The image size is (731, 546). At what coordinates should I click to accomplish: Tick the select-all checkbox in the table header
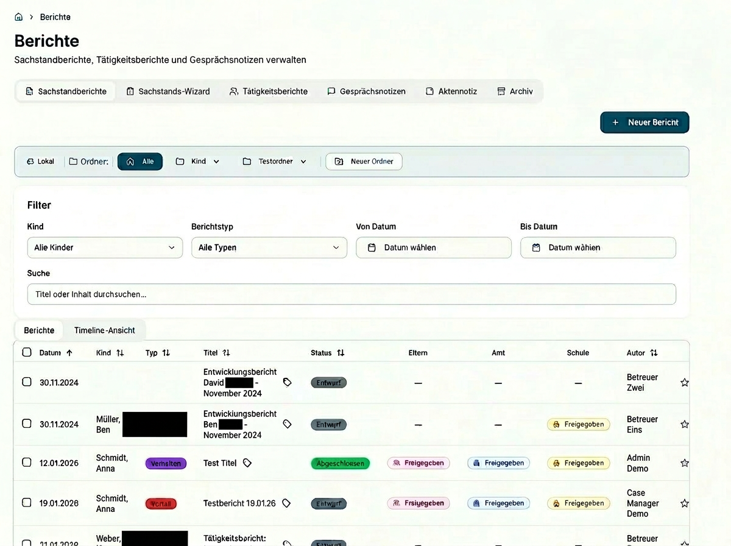point(27,352)
